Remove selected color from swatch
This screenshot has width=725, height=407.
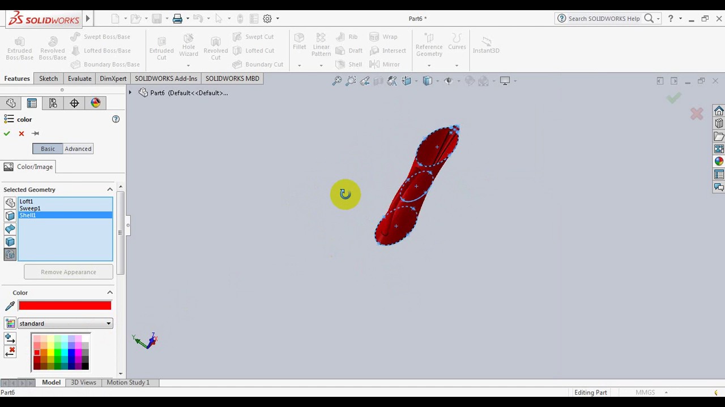[10, 352]
